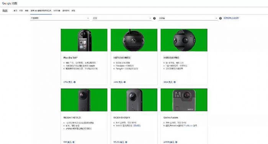268x144 pixels.
Task: Select the active nav tab mentioning 360 tools
Action: [x=41, y=11]
